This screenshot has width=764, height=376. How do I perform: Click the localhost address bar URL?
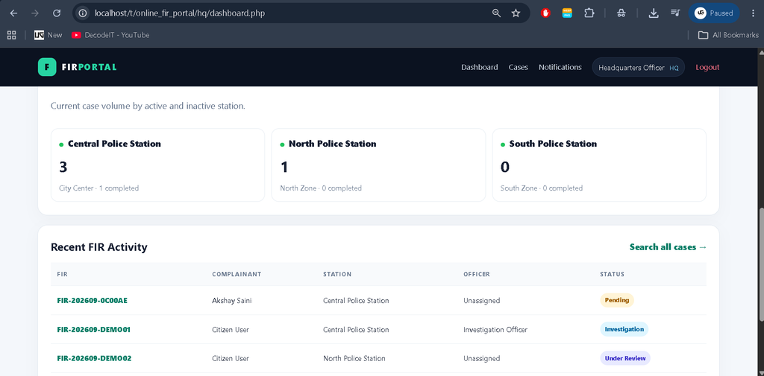pos(180,13)
